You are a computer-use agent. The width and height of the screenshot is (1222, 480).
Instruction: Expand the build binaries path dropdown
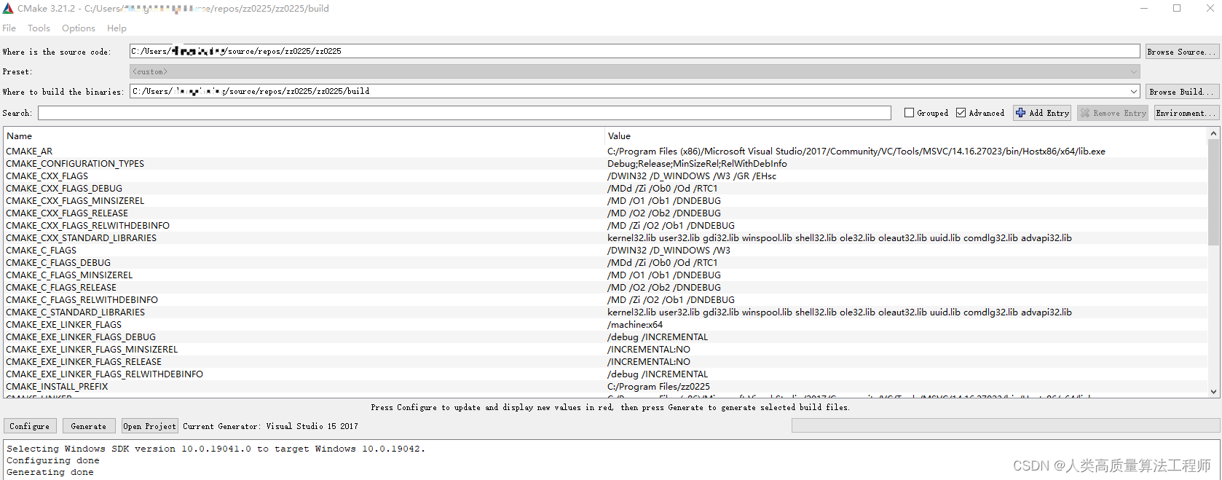point(1134,92)
